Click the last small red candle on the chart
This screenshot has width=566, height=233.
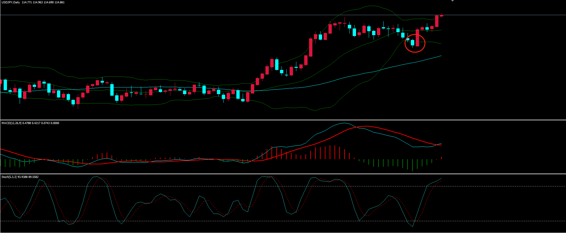tap(441, 15)
